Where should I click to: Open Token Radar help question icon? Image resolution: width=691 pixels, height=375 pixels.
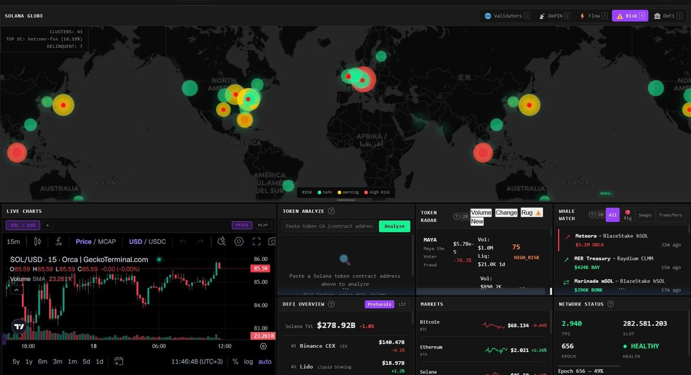[457, 217]
